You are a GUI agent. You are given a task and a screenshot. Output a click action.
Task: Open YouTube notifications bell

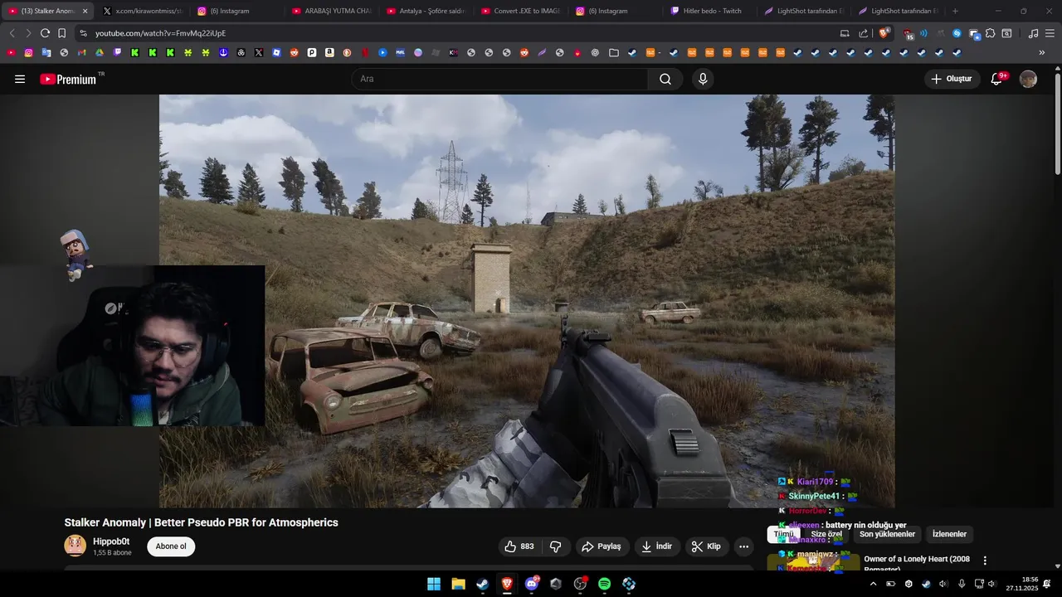point(998,79)
